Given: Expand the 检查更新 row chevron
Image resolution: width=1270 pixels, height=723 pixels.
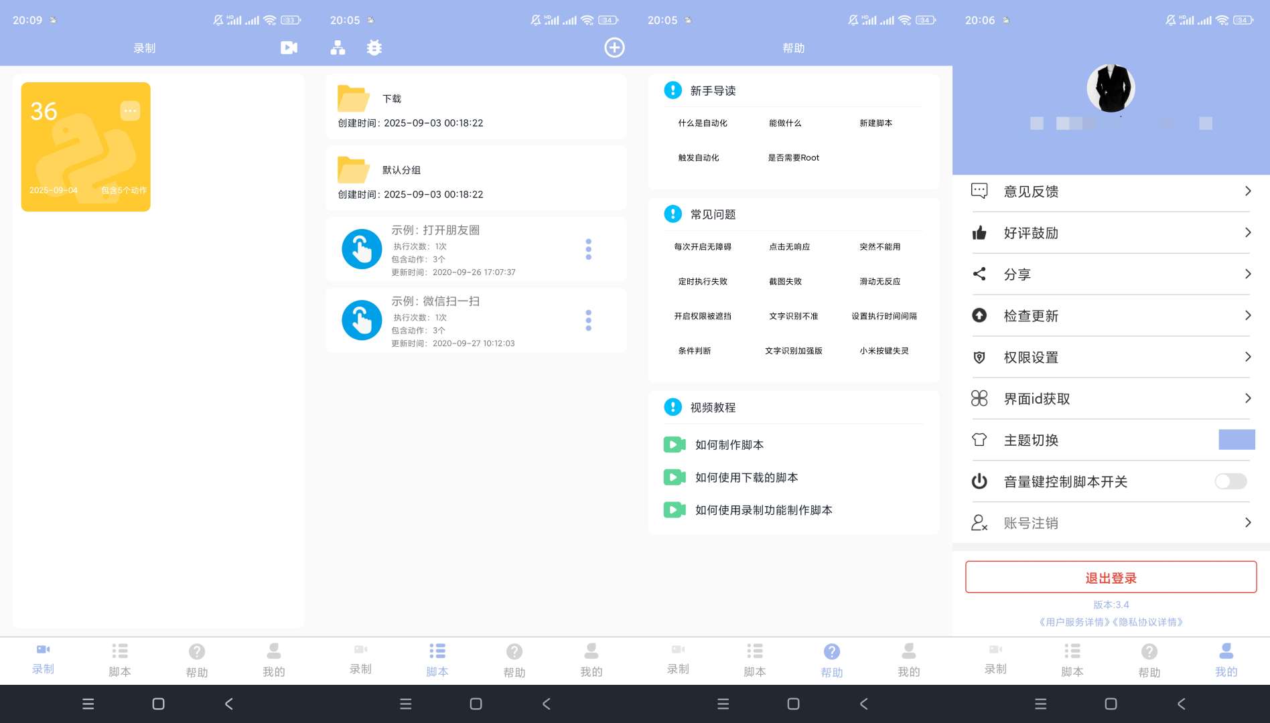Looking at the screenshot, I should click(x=1248, y=315).
